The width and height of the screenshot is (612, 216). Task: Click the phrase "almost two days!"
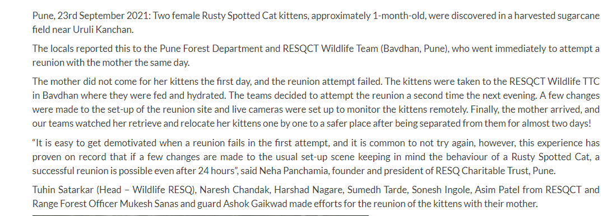[x=563, y=123]
